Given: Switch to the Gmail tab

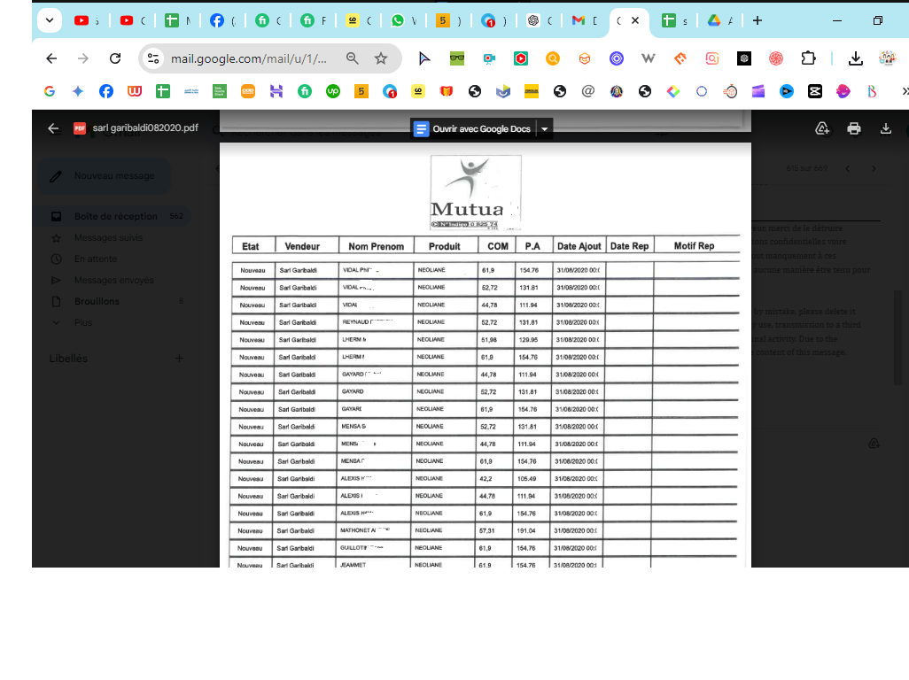Looking at the screenshot, I should click(x=578, y=20).
